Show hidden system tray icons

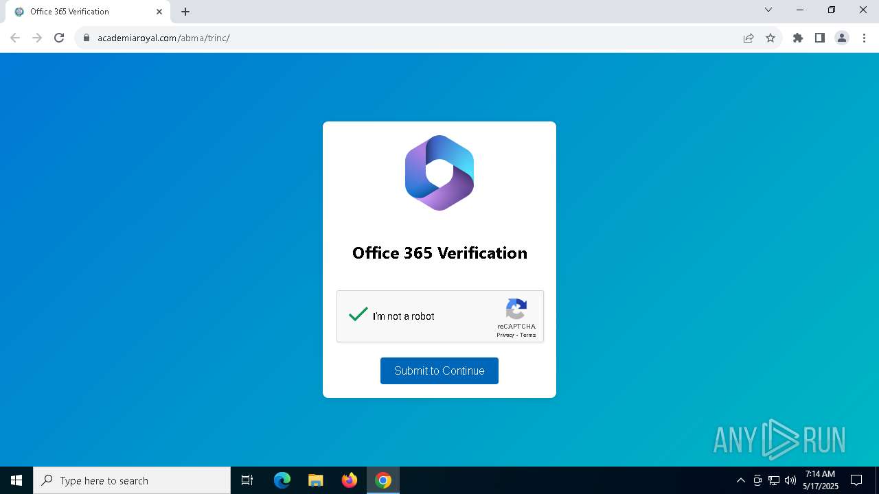pos(740,480)
